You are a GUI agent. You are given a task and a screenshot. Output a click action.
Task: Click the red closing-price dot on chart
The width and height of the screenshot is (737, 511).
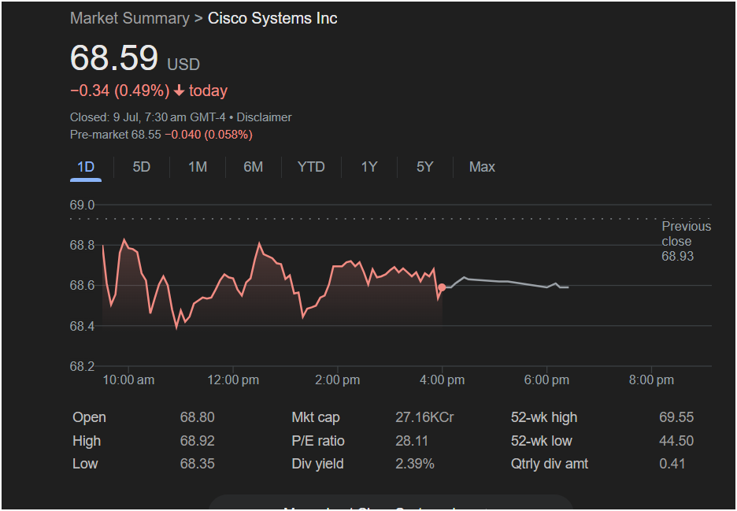[x=442, y=287]
